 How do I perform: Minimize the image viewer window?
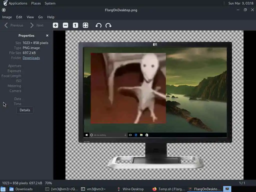[238, 10]
